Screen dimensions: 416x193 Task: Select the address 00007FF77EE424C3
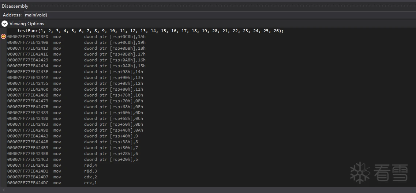[28, 159]
